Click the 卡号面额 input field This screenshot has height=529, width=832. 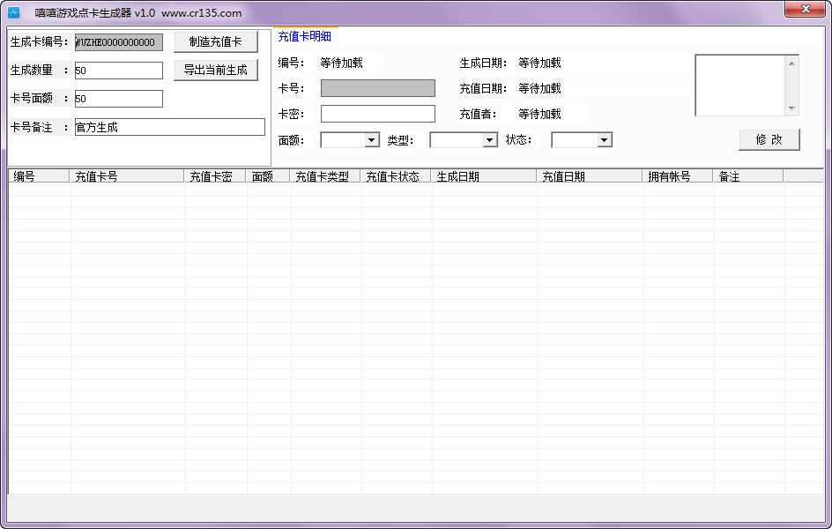(119, 99)
